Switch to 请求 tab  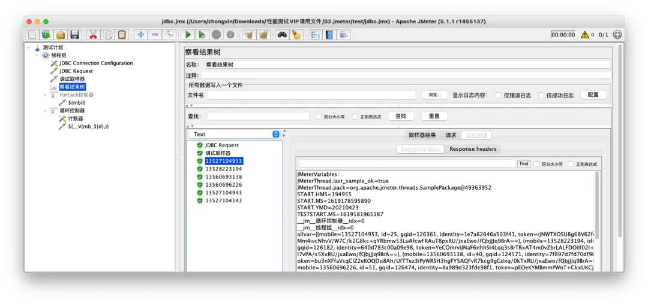tap(451, 135)
